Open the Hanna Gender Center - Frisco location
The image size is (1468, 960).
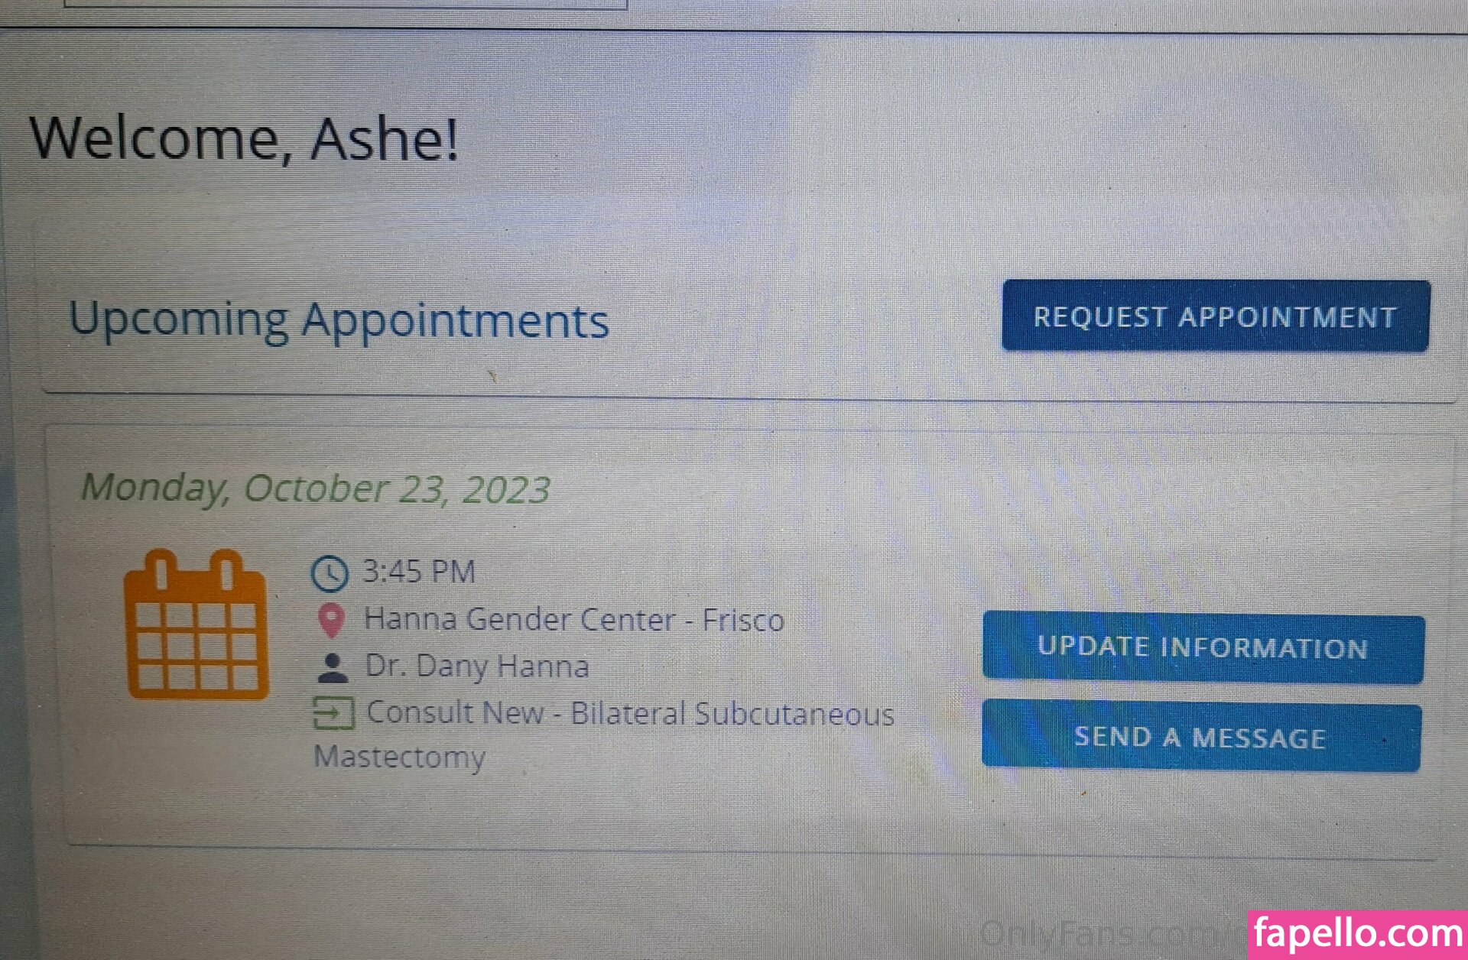coord(573,620)
